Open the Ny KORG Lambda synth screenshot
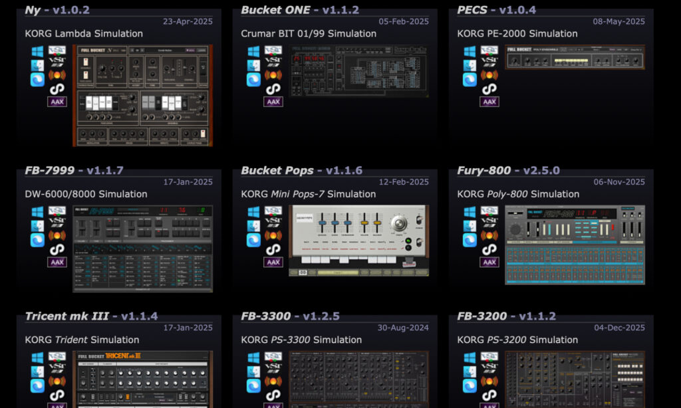This screenshot has height=408, width=681. pyautogui.click(x=142, y=95)
